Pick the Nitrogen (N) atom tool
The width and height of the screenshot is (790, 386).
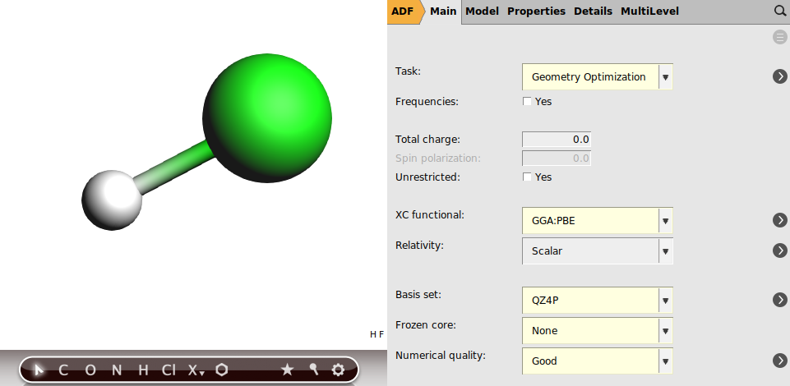[x=117, y=370]
